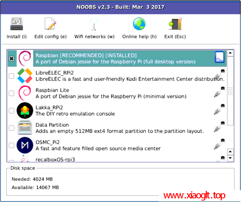Click the OSMC M logo
This screenshot has height=202, width=241.
coord(25,145)
